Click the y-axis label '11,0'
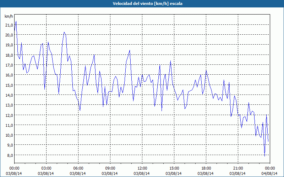 click(x=9, y=125)
